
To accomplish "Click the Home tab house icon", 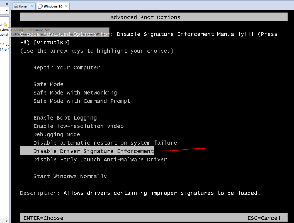I will pyautogui.click(x=16, y=6).
